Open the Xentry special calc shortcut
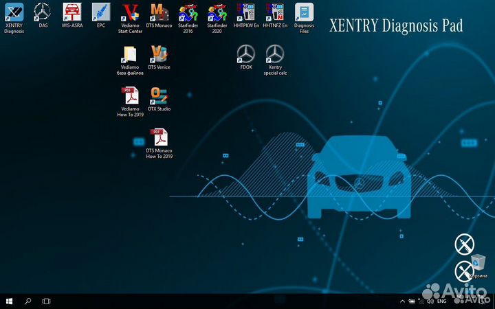The width and height of the screenshot is (495, 309). pyautogui.click(x=275, y=60)
